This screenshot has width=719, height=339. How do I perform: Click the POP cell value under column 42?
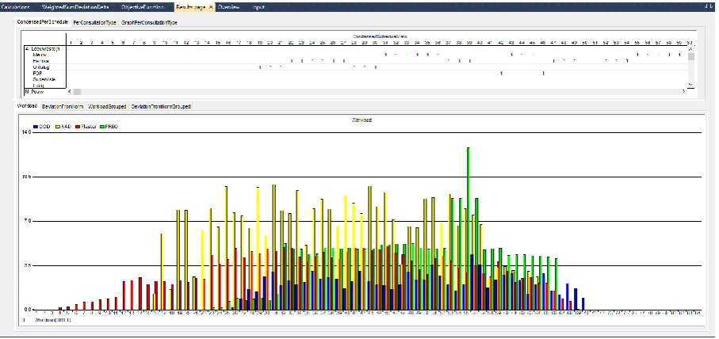pos(501,74)
